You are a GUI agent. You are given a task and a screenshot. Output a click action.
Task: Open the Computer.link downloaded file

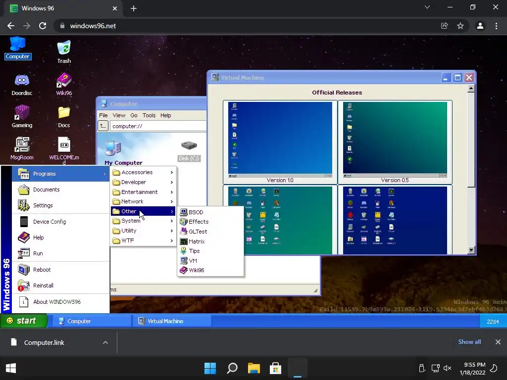(44, 342)
